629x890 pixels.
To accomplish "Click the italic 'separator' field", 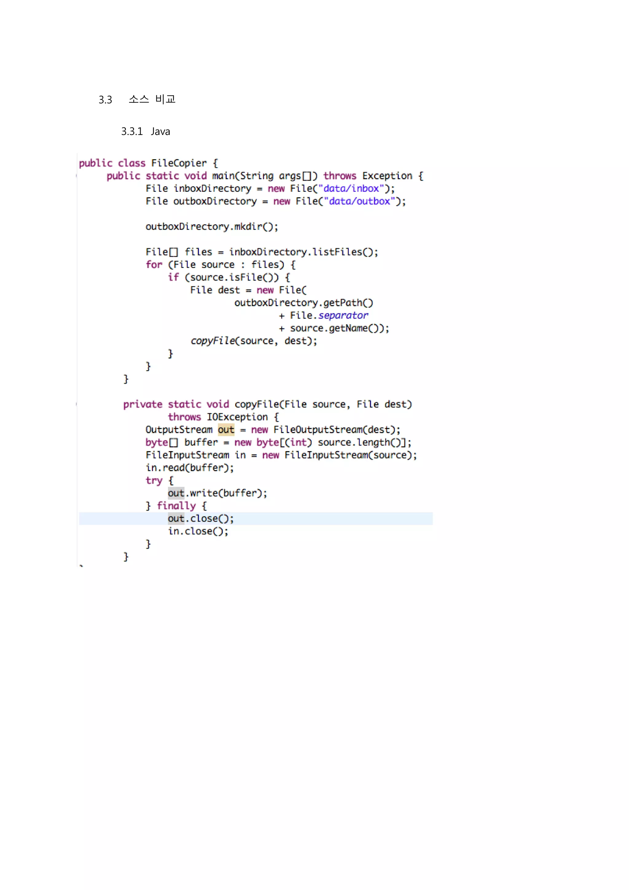I will (x=343, y=316).
